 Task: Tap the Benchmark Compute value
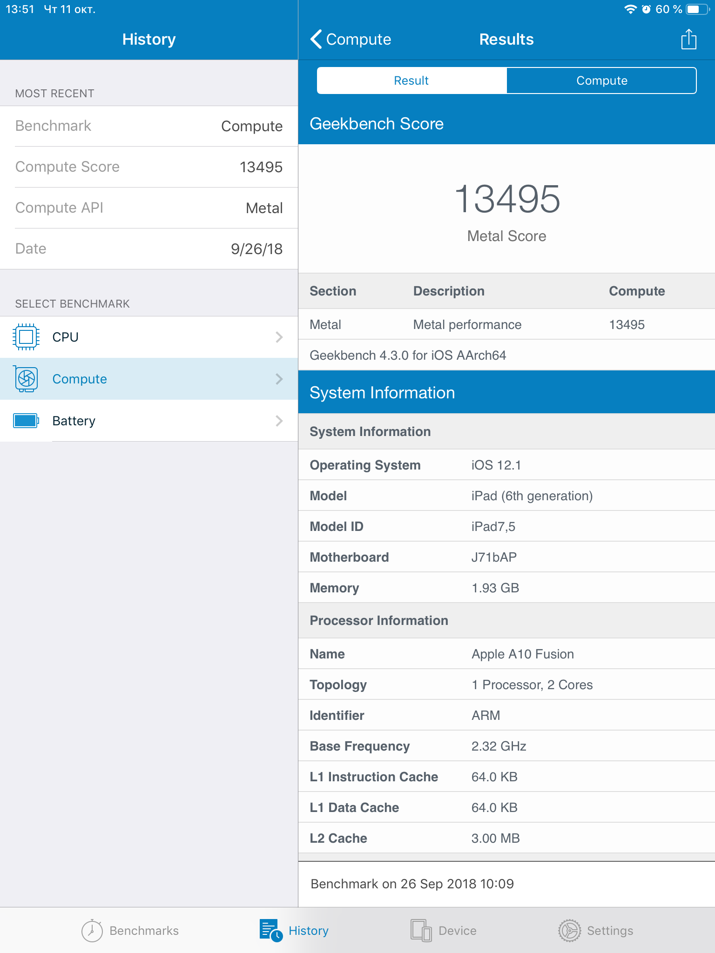(251, 126)
